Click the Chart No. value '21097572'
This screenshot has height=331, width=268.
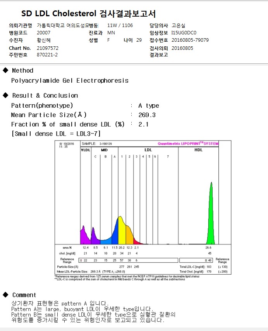48,48
